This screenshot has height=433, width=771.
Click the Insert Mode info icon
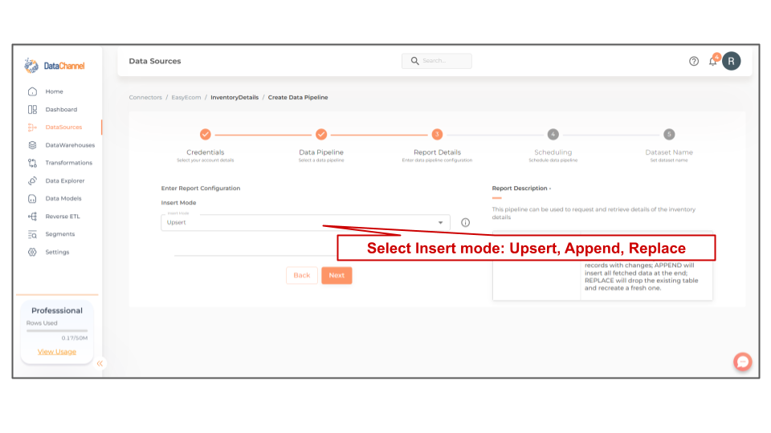[465, 222]
